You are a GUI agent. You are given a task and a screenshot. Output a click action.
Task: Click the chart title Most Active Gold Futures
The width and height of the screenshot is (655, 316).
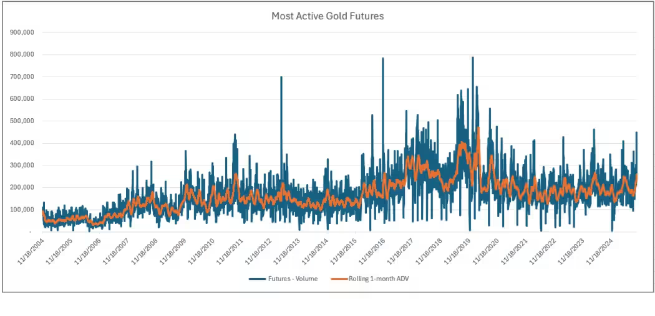click(327, 16)
